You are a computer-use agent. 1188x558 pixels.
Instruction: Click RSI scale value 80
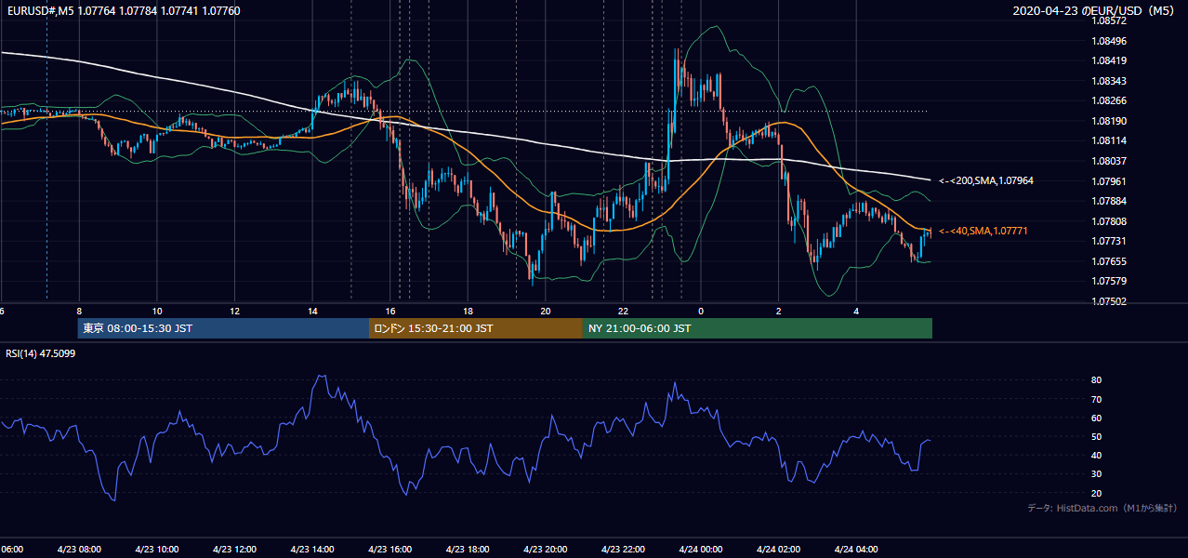pos(1097,380)
